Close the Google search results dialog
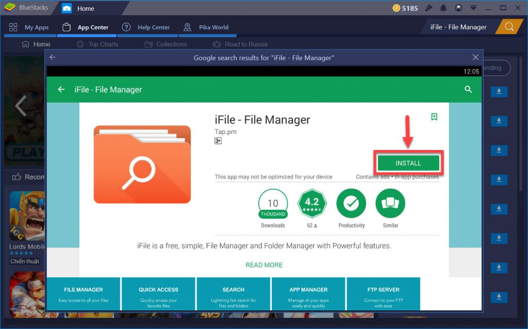The width and height of the screenshot is (528, 329). [x=475, y=58]
